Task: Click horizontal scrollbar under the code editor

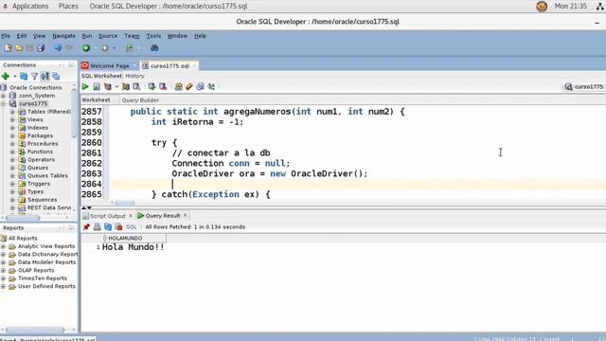Action: pyautogui.click(x=125, y=203)
